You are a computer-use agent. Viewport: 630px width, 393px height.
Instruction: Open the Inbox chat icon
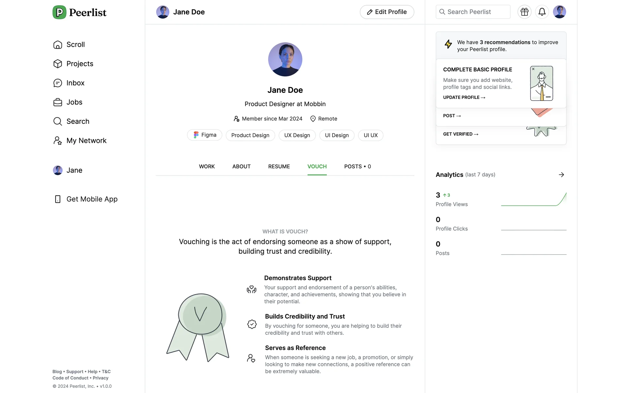pyautogui.click(x=58, y=83)
